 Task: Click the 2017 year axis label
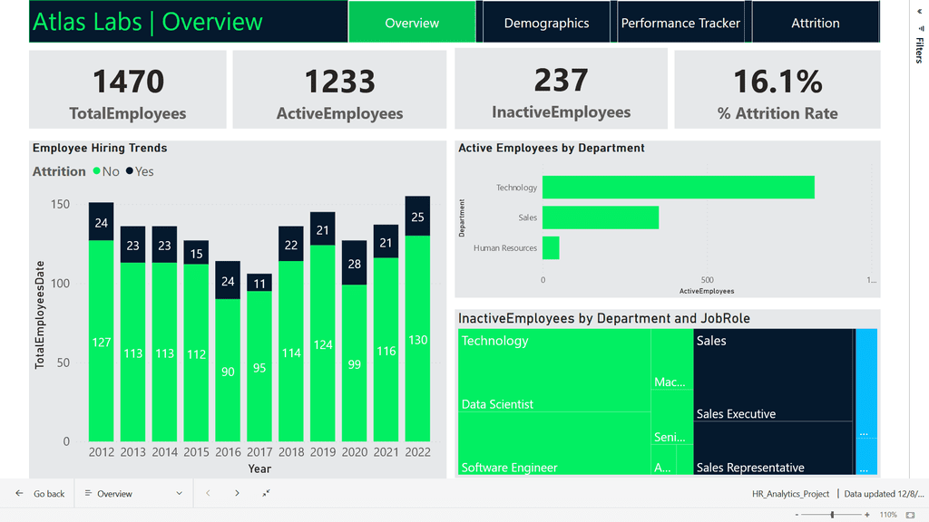coord(259,452)
